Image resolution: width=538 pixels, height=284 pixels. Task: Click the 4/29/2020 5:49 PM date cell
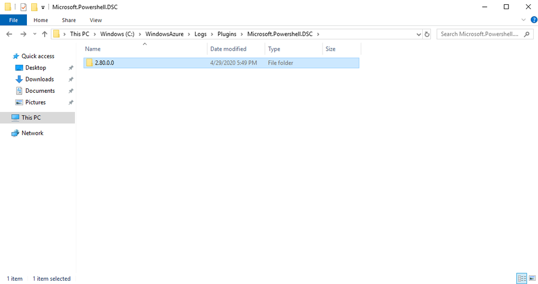tap(234, 63)
